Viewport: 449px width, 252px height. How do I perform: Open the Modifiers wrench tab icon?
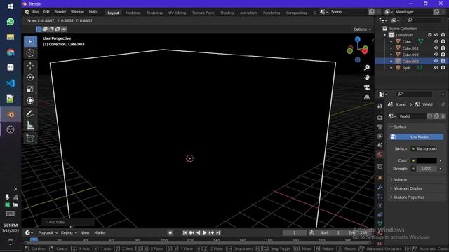380,187
